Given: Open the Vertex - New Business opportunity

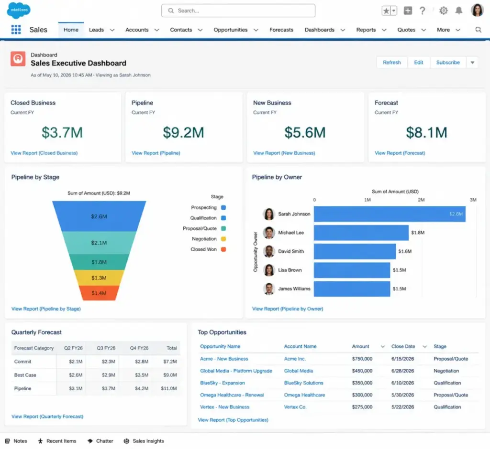Looking at the screenshot, I should pyautogui.click(x=225, y=407).
